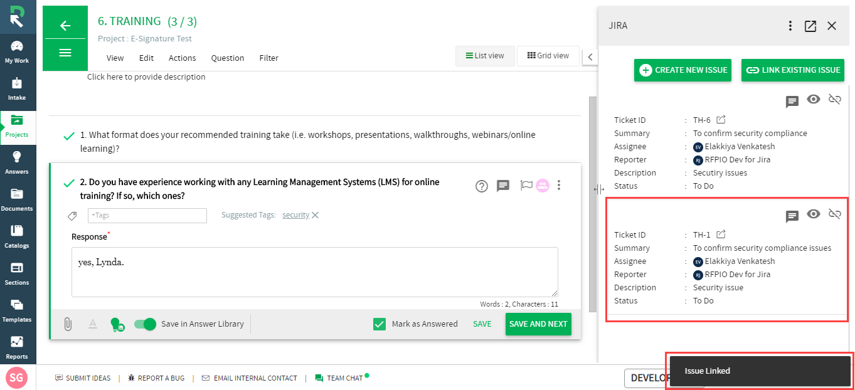Viewport: 855px width, 390px height.
Task: Click the RFPIO logo icon
Action: (x=17, y=17)
